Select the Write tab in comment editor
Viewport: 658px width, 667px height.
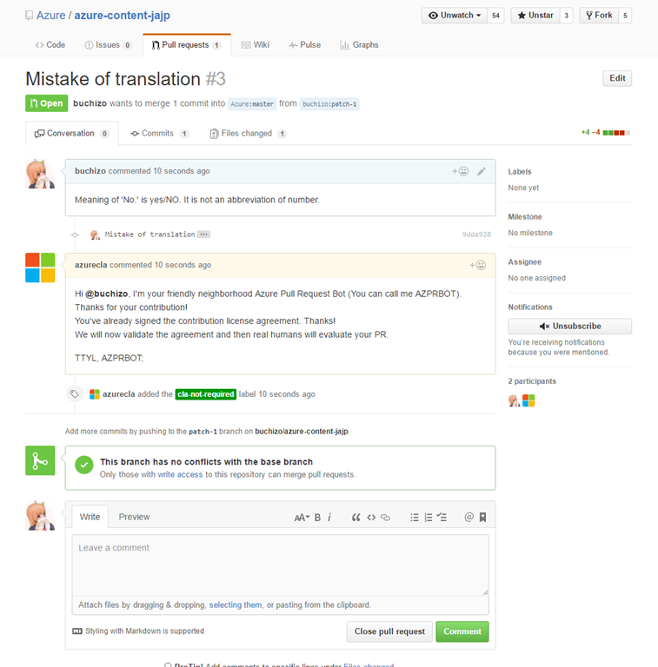click(90, 517)
